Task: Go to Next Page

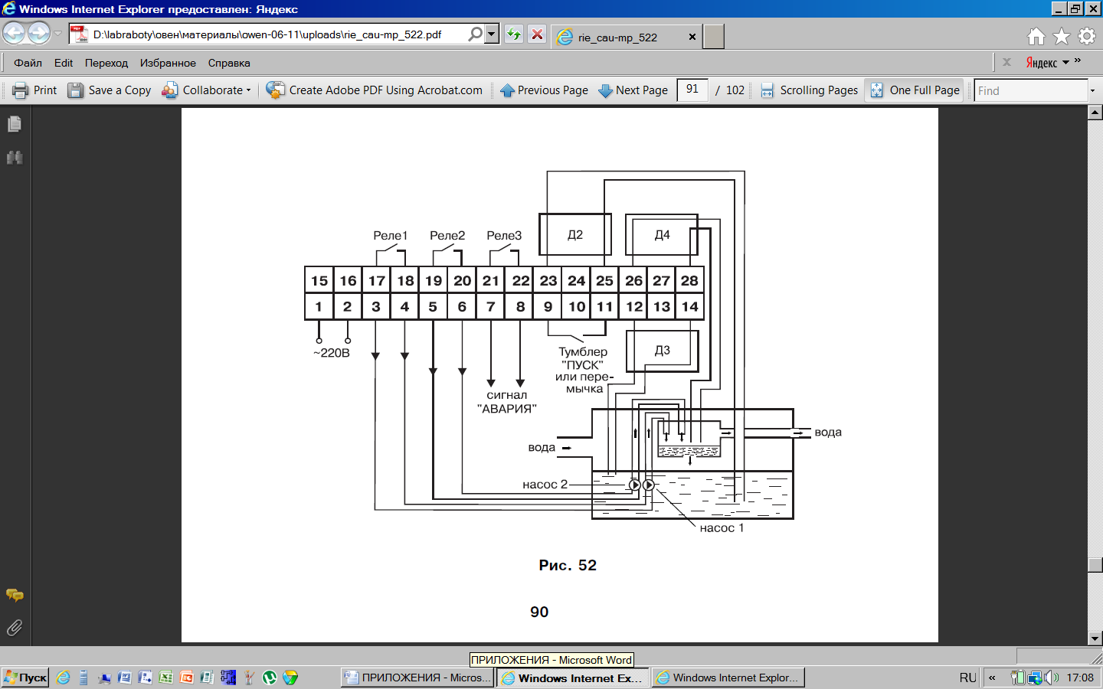Action: click(633, 90)
